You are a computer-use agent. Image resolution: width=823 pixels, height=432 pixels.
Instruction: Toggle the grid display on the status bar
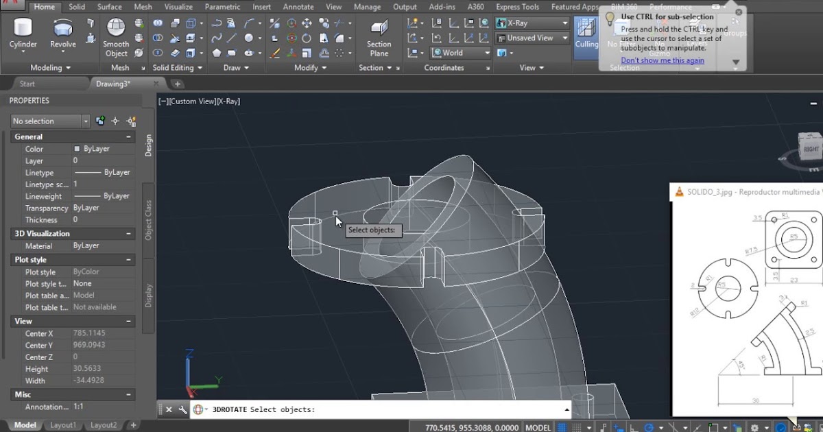562,426
